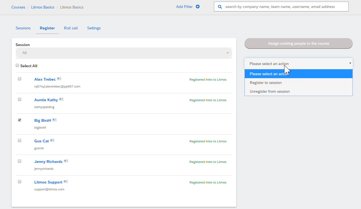Click username guscat text
361x209 pixels.
click(39, 148)
